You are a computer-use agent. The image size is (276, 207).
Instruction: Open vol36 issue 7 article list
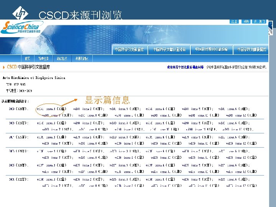[58, 186]
